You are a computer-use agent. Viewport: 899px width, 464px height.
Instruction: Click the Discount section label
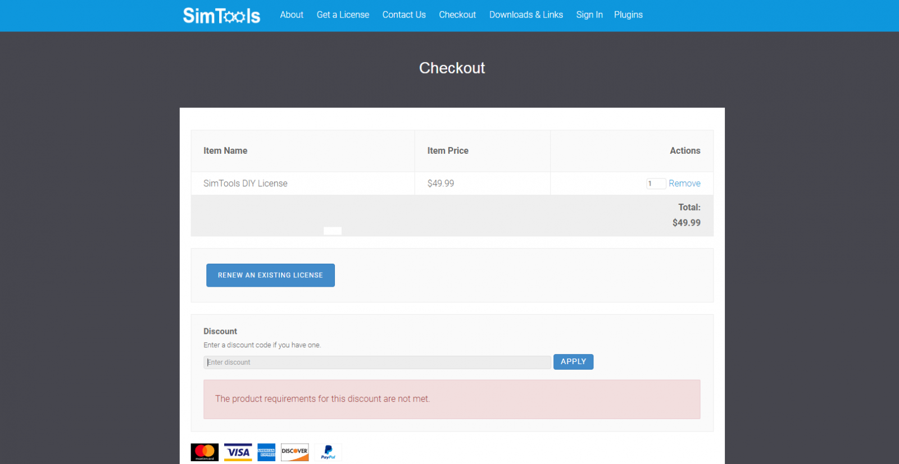[x=220, y=331]
